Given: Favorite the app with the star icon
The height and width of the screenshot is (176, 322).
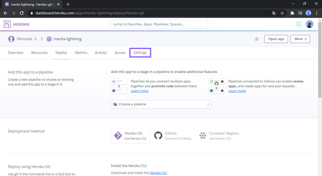Looking at the screenshot, I should [x=257, y=39].
